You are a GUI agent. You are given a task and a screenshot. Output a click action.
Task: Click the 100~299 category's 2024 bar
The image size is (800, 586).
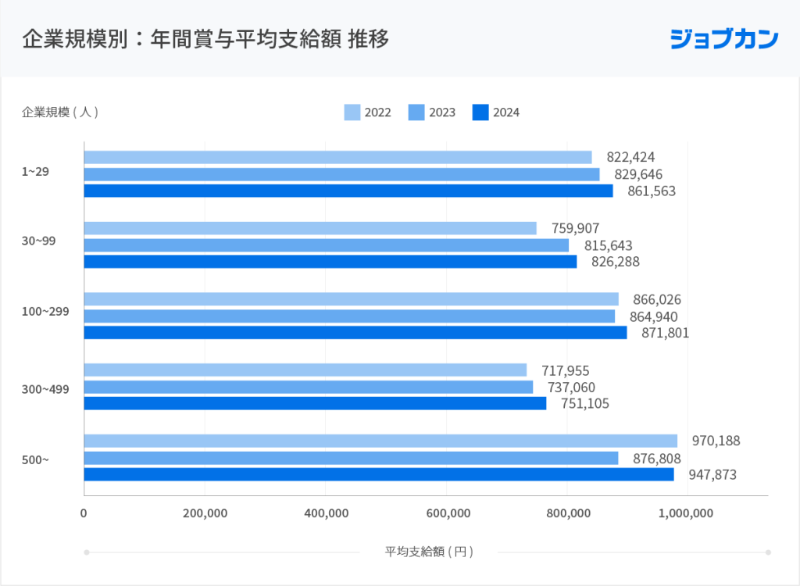click(x=355, y=333)
